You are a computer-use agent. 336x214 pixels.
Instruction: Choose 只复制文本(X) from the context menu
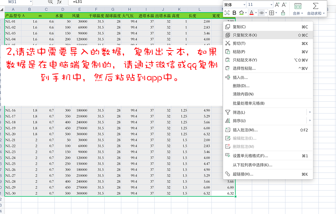point(268,35)
